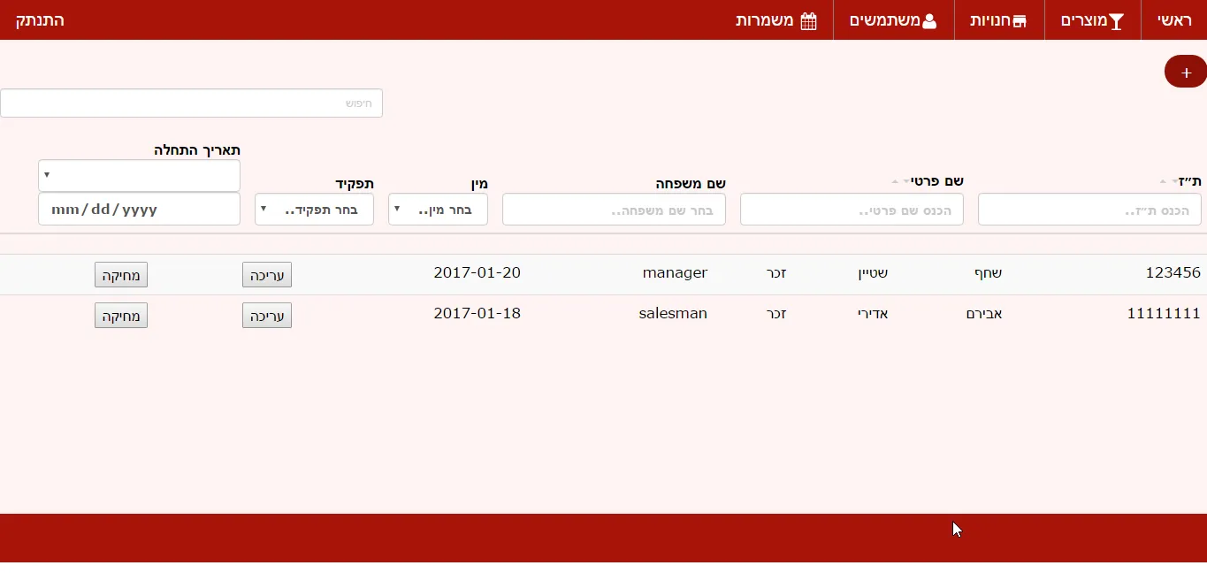Delete user 123456 with מחיקה

point(121,275)
